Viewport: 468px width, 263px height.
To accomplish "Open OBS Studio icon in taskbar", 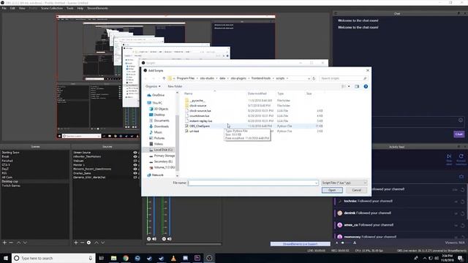I will 209,258.
